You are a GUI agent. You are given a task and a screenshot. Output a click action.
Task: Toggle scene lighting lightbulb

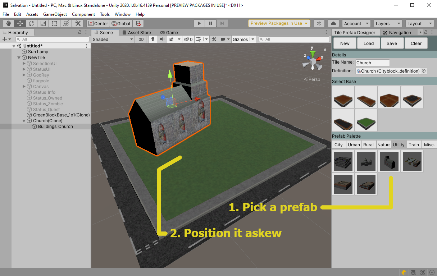[153, 39]
